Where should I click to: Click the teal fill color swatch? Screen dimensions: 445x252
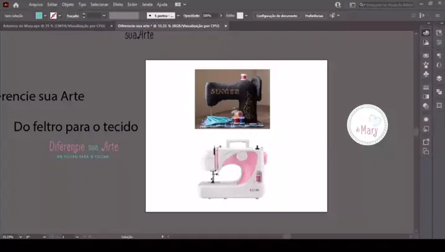pyautogui.click(x=39, y=16)
